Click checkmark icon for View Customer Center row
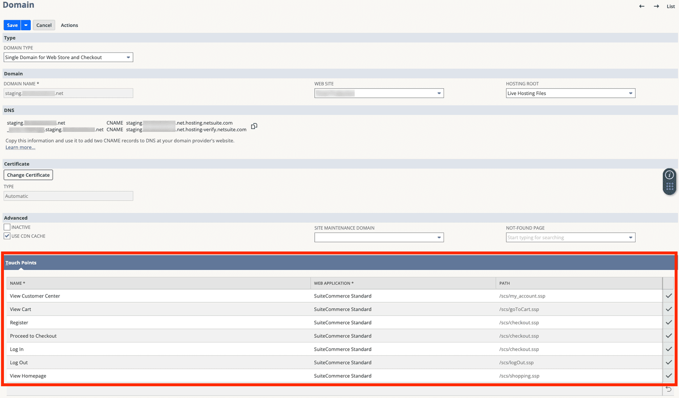This screenshot has width=679, height=398. (669, 296)
